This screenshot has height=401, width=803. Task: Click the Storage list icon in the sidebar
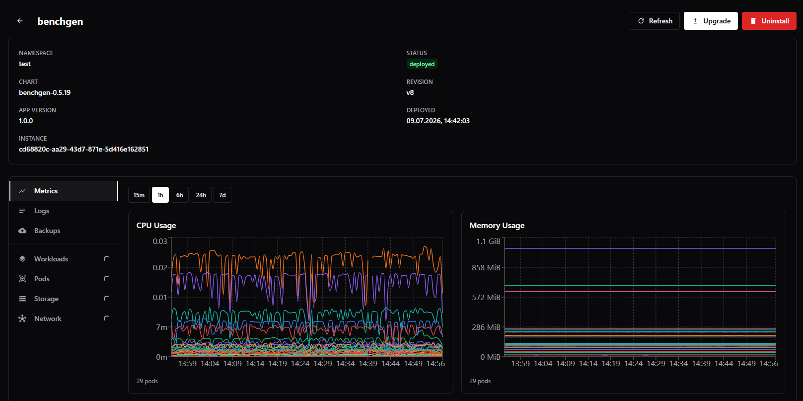click(x=22, y=299)
